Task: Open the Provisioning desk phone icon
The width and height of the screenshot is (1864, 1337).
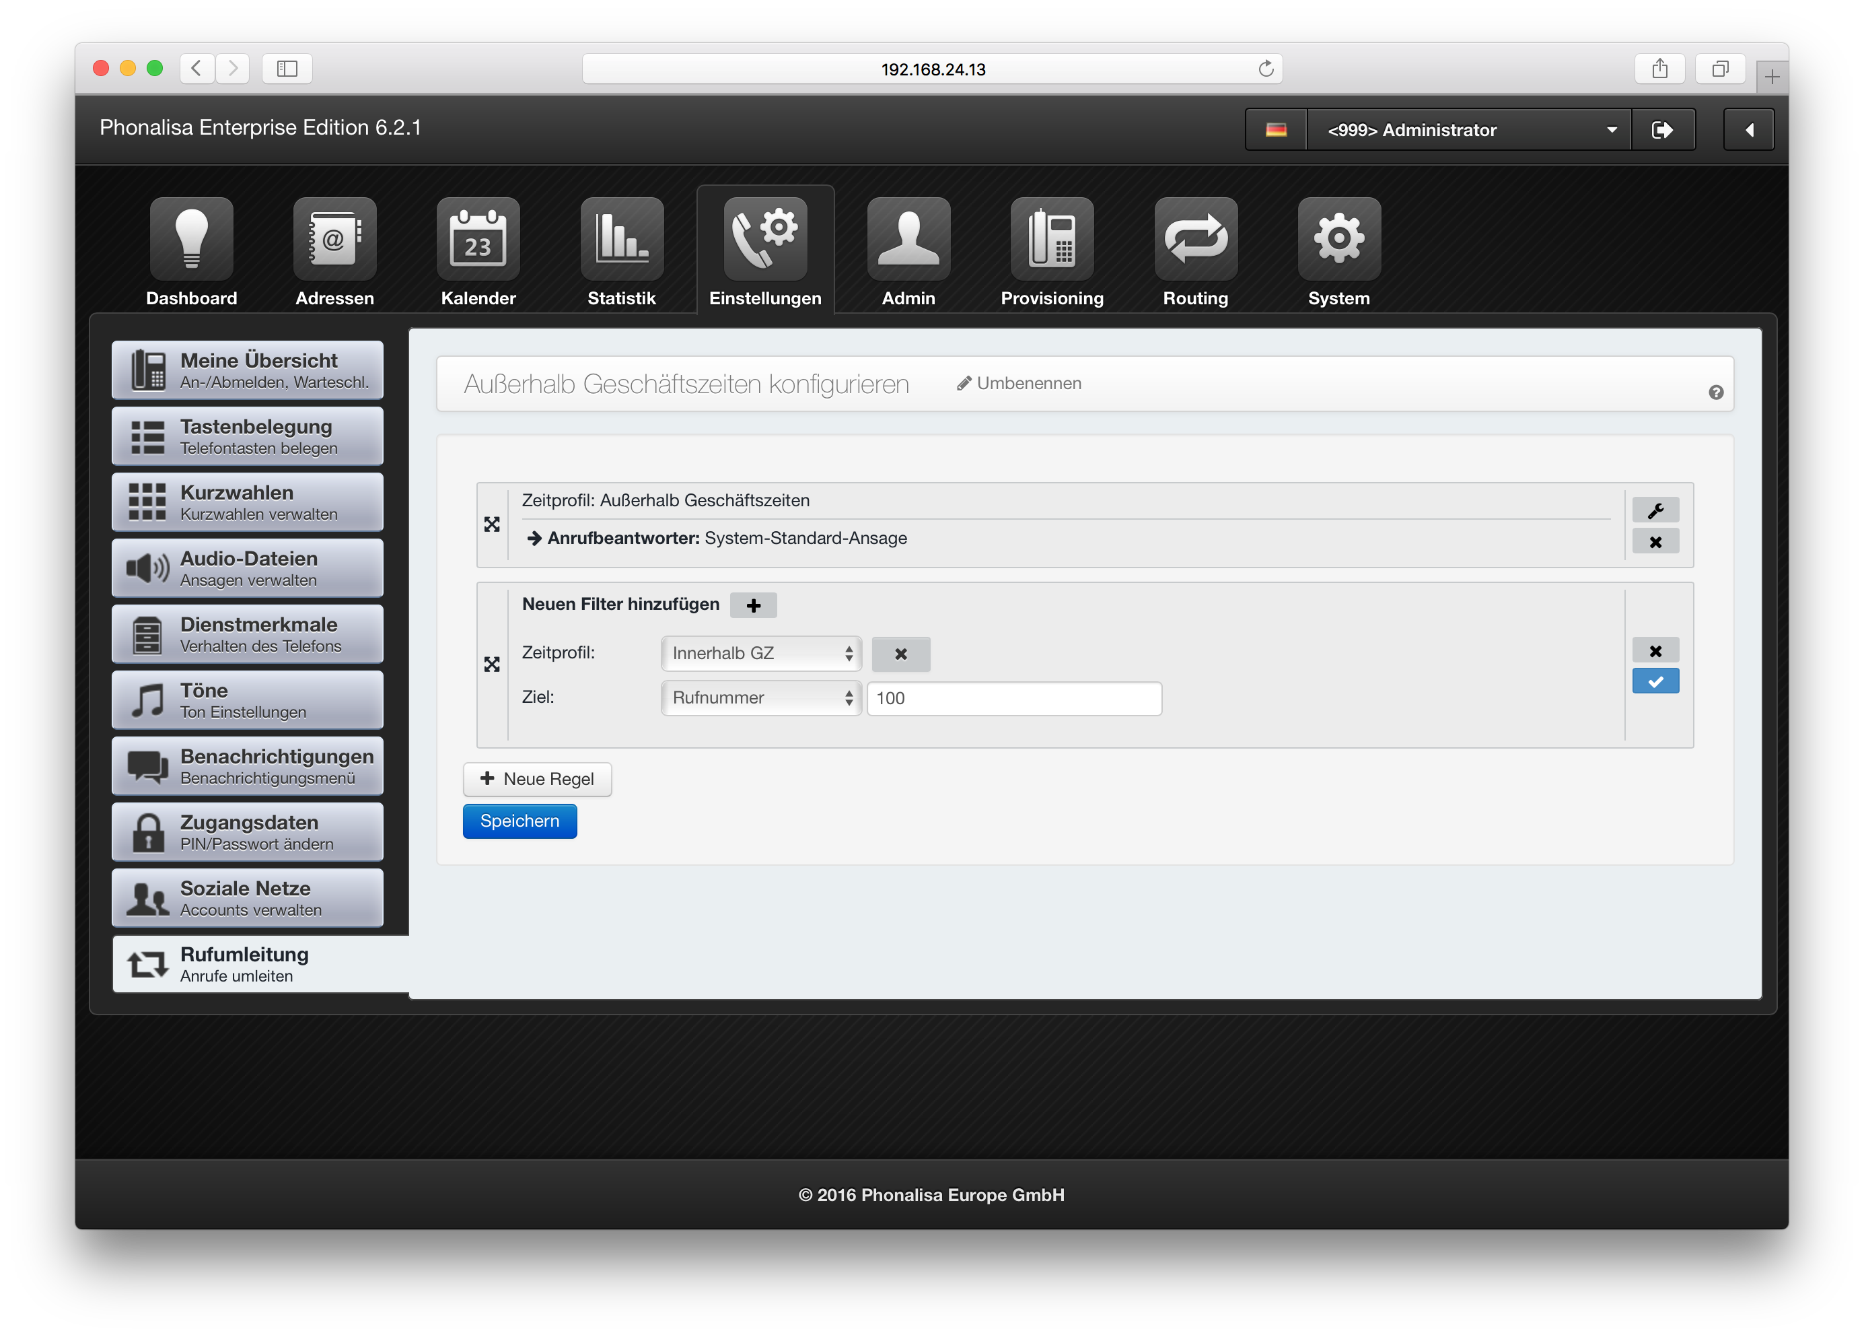Action: 1052,239
